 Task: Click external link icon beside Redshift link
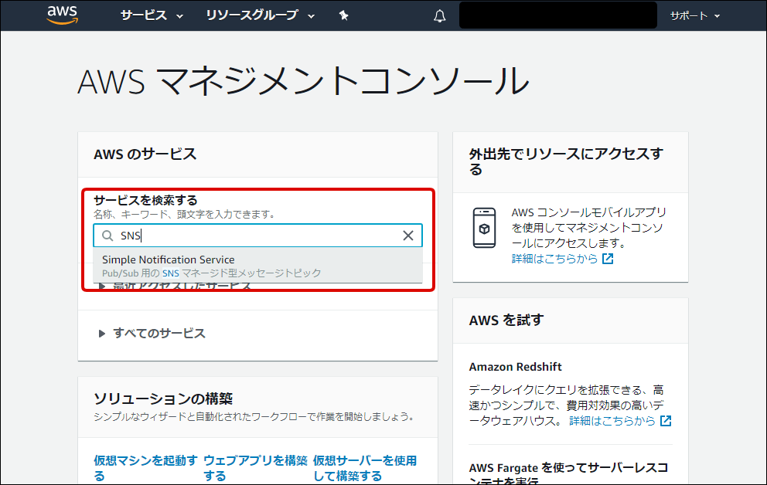tap(666, 421)
